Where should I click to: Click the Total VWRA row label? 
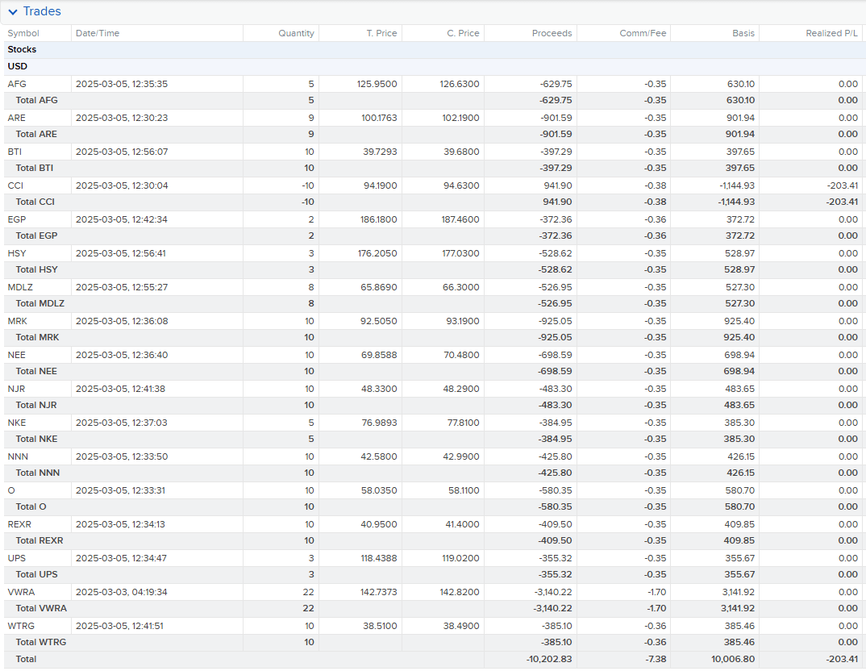pyautogui.click(x=41, y=609)
